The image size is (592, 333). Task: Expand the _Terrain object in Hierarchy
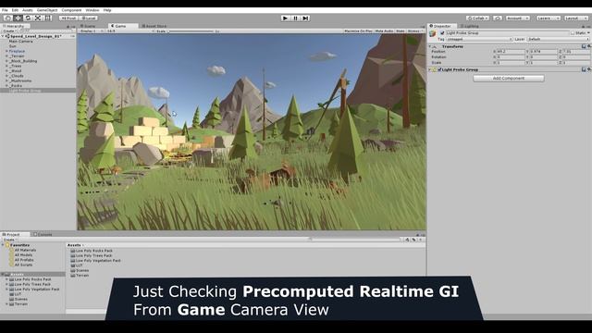(6, 55)
